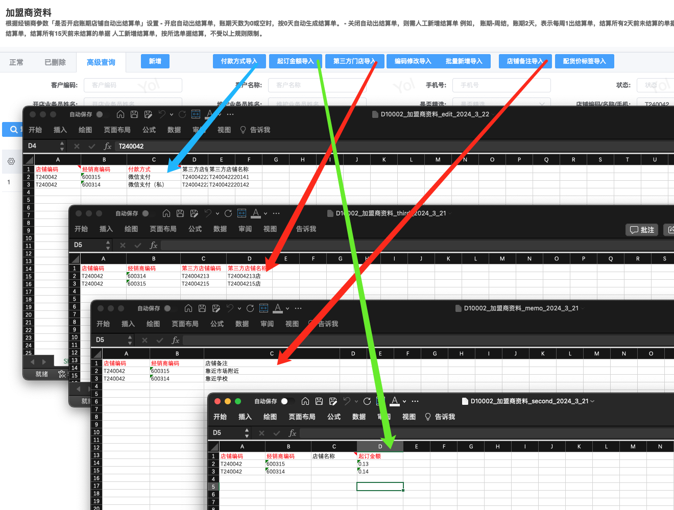Click the more-commands ellipsis in the memo_2024_3_21 Excel window
This screenshot has width=674, height=510.
point(298,308)
